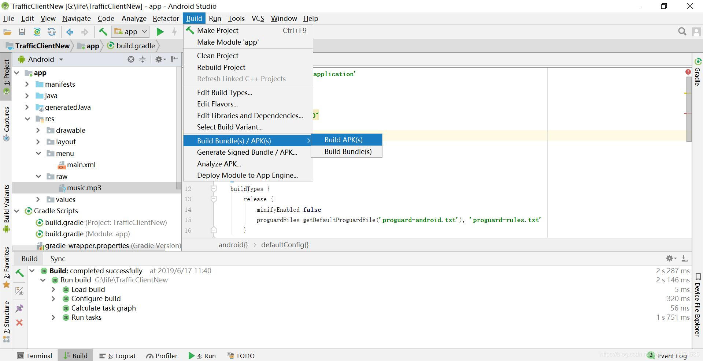The width and height of the screenshot is (703, 361).
Task: Collapse the app module tree node
Action: click(17, 73)
